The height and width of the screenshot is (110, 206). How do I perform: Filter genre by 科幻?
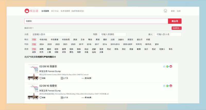tap(86, 49)
